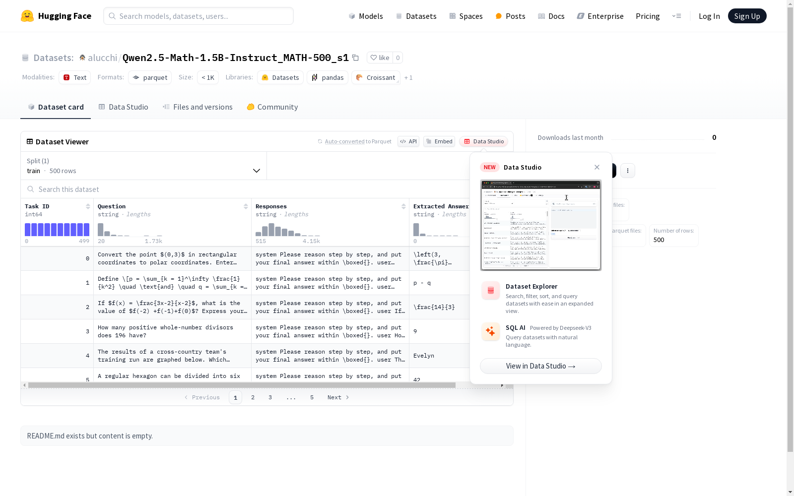The image size is (794, 496).
Task: Click the alucchi user avatar icon
Action: tap(82, 58)
